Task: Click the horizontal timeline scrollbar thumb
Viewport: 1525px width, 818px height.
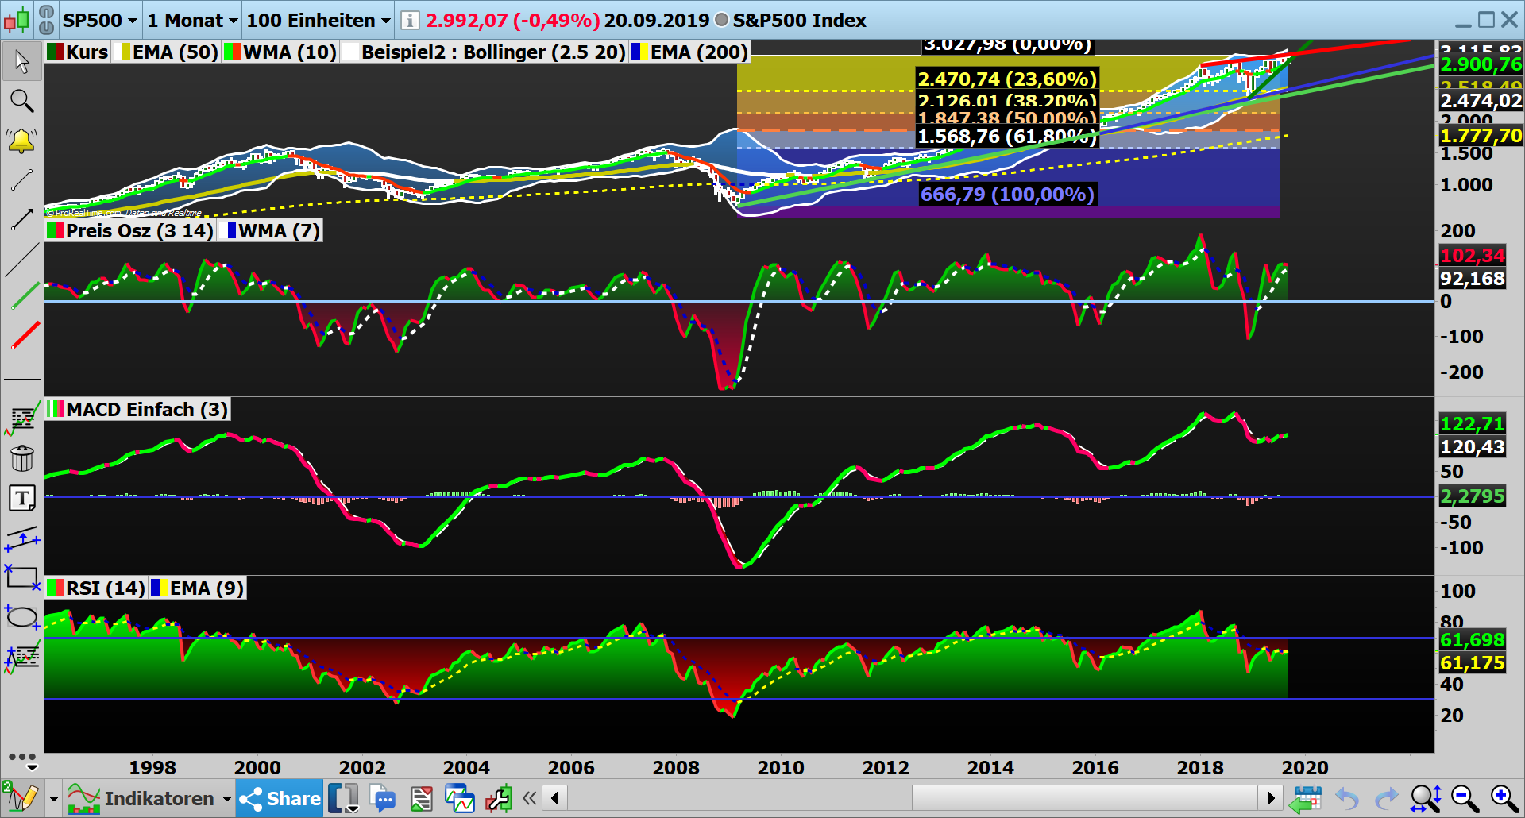Action: coord(1085,798)
